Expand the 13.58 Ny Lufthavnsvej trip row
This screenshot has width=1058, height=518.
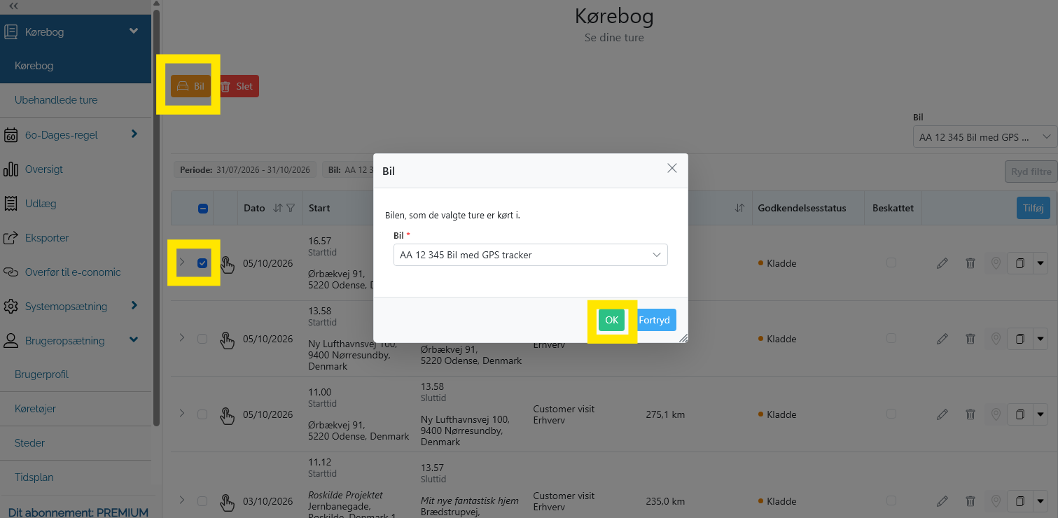(x=181, y=338)
